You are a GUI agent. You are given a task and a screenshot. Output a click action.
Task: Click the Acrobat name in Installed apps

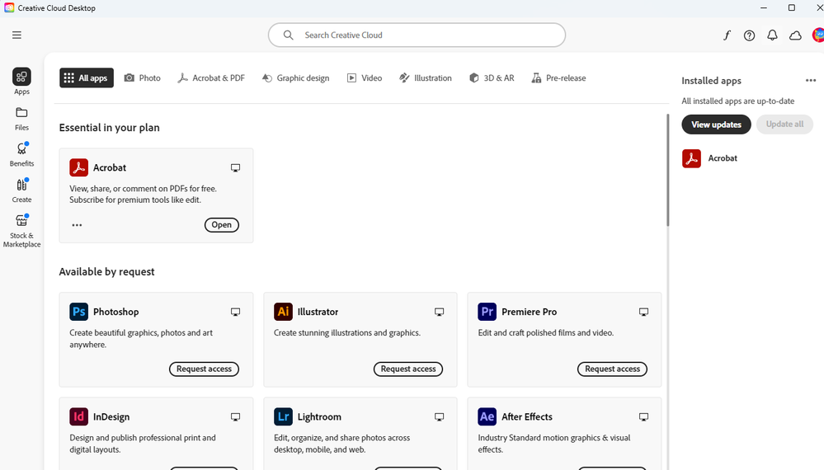click(723, 158)
